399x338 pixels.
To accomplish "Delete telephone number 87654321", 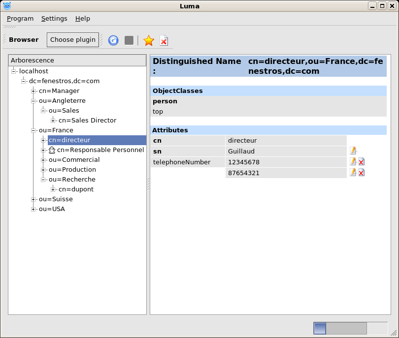I will tap(361, 172).
